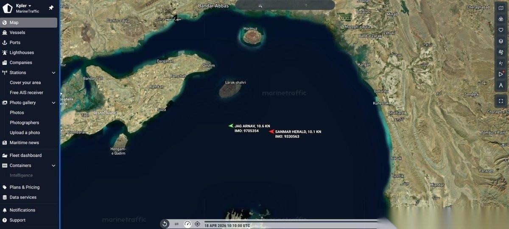This screenshot has width=509, height=229.
Task: Show the wind weather layer icon
Action: point(501,52)
